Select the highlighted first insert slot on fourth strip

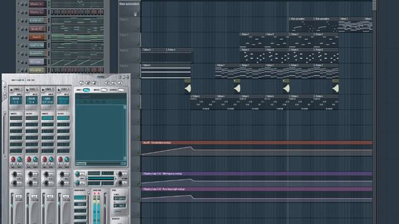pyautogui.click(x=64, y=118)
